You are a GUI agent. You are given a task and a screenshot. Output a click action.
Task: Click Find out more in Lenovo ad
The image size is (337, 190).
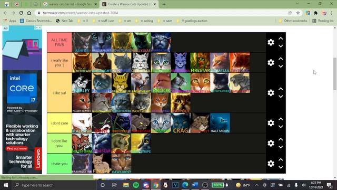tap(17, 148)
